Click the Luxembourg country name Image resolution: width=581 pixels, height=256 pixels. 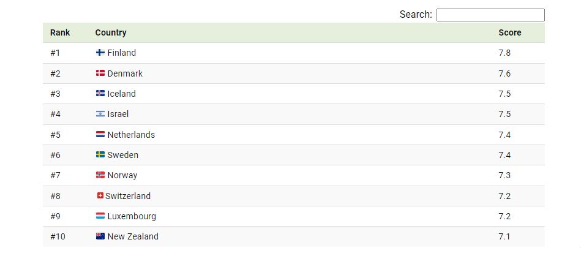132,216
